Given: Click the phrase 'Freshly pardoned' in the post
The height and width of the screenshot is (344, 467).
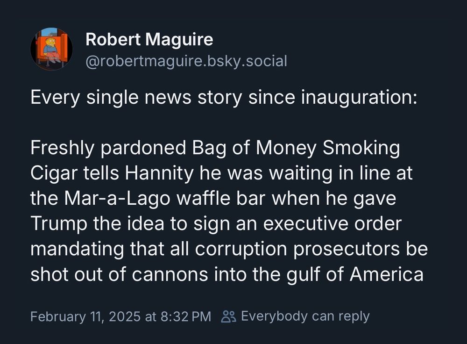Looking at the screenshot, I should tap(108, 148).
